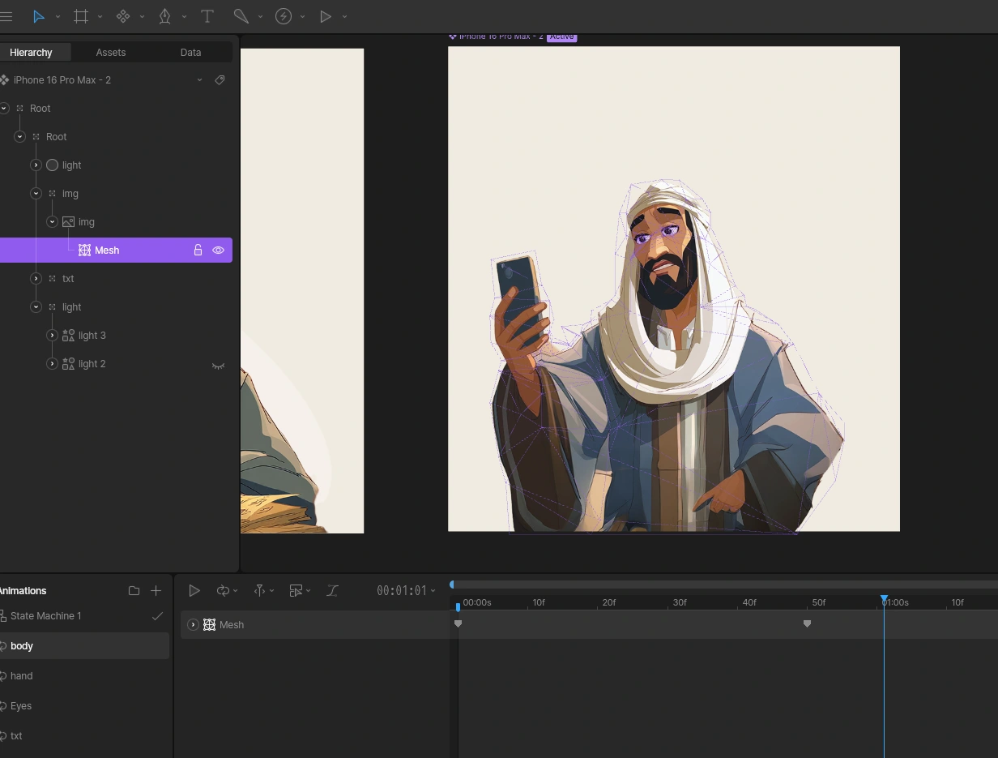Image resolution: width=998 pixels, height=758 pixels.
Task: Hide the Mesh layer using the eye icon
Action: [x=218, y=251]
